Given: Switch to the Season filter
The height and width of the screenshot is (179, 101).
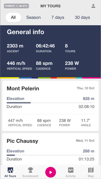Looking at the screenshot, I should pos(33,17).
